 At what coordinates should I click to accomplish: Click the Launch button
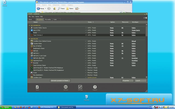tap(141, 81)
